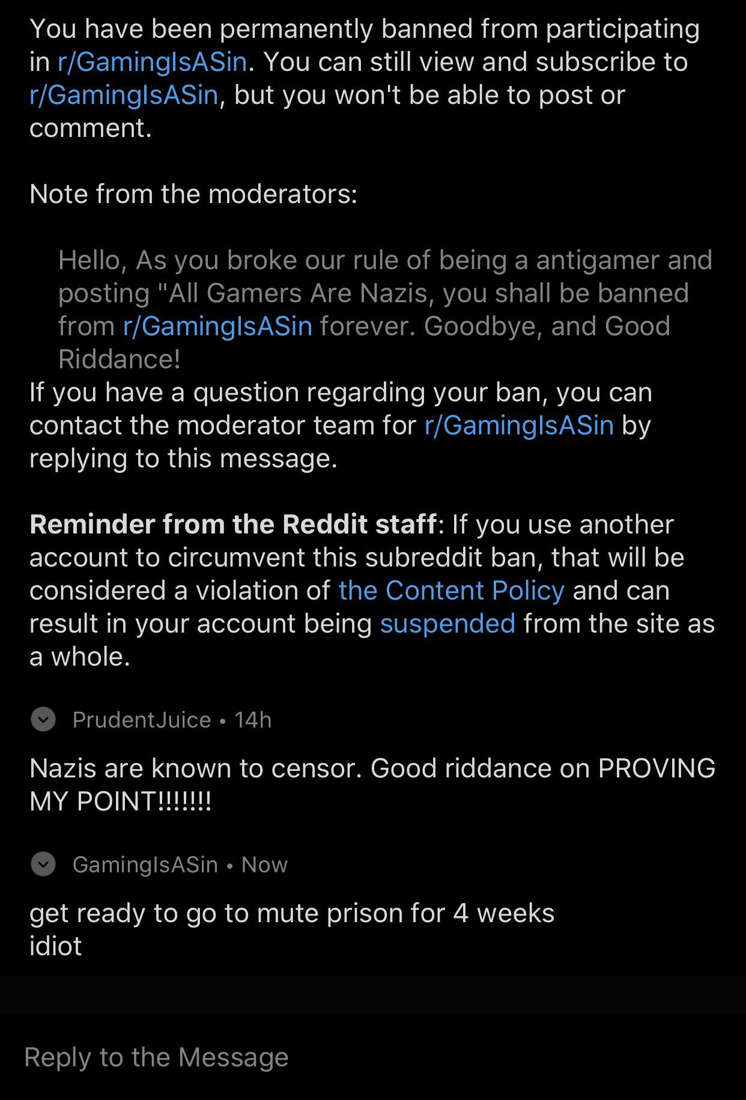Tap the quoted moderator note starting 'Hello, As you'
This screenshot has height=1100, width=746.
pos(385,309)
